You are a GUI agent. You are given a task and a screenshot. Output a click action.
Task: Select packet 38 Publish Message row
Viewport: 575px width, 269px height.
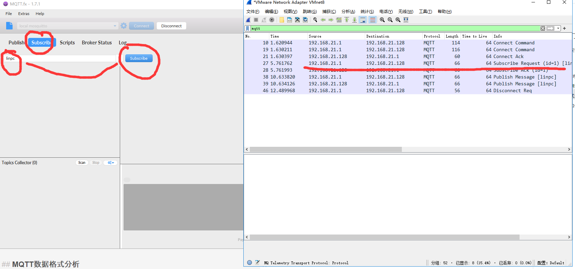click(408, 77)
